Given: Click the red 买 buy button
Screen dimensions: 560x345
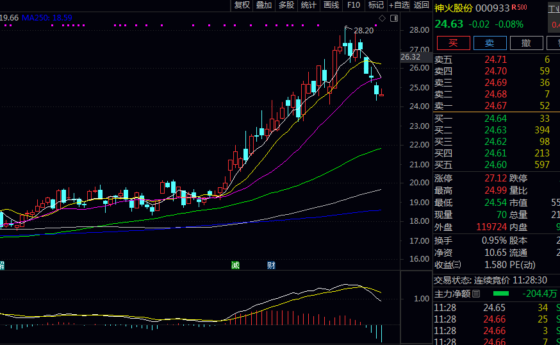Looking at the screenshot, I should pos(452,43).
